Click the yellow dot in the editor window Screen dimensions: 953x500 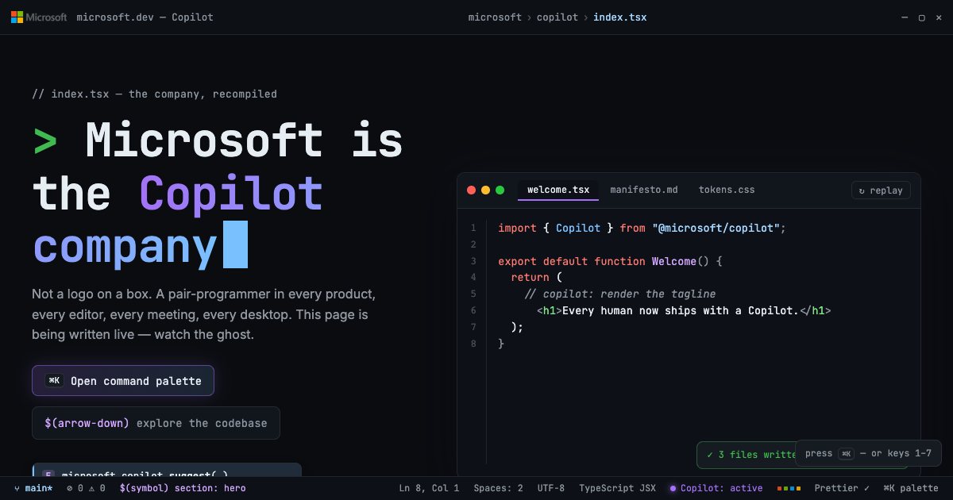[485, 190]
